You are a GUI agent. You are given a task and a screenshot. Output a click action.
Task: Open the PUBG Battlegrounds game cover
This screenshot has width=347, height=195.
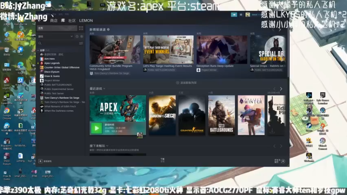tap(222, 115)
